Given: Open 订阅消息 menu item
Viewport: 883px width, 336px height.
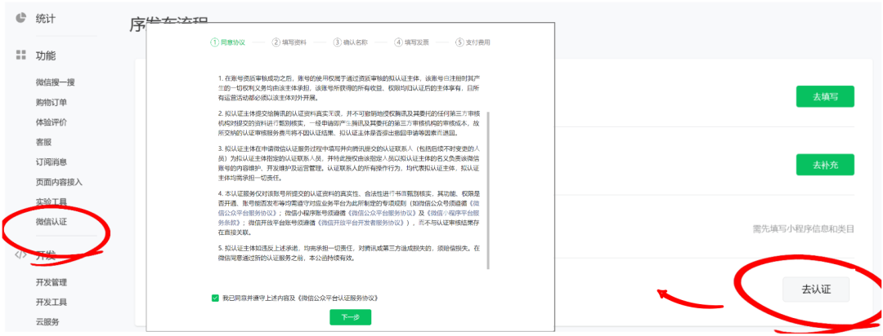Looking at the screenshot, I should click(52, 161).
